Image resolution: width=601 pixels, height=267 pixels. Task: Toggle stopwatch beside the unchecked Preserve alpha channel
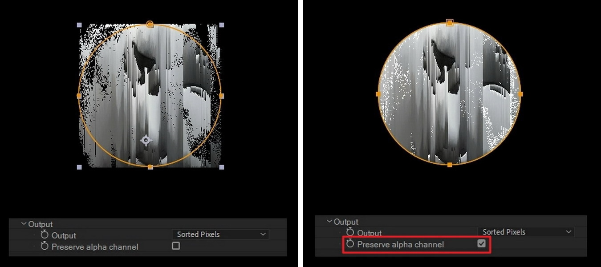[44, 246]
